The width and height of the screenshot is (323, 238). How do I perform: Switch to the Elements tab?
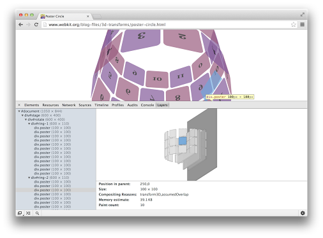click(x=31, y=105)
